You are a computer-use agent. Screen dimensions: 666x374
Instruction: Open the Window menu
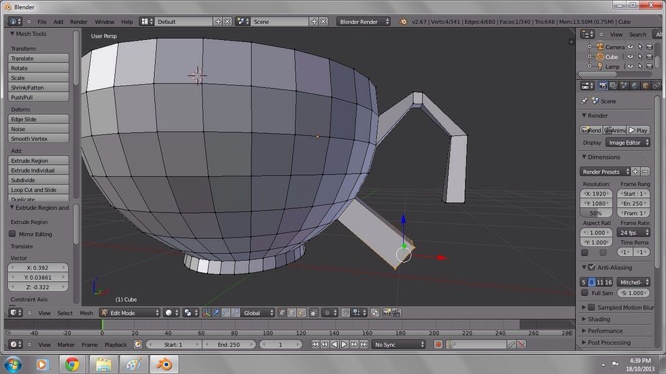click(x=105, y=22)
